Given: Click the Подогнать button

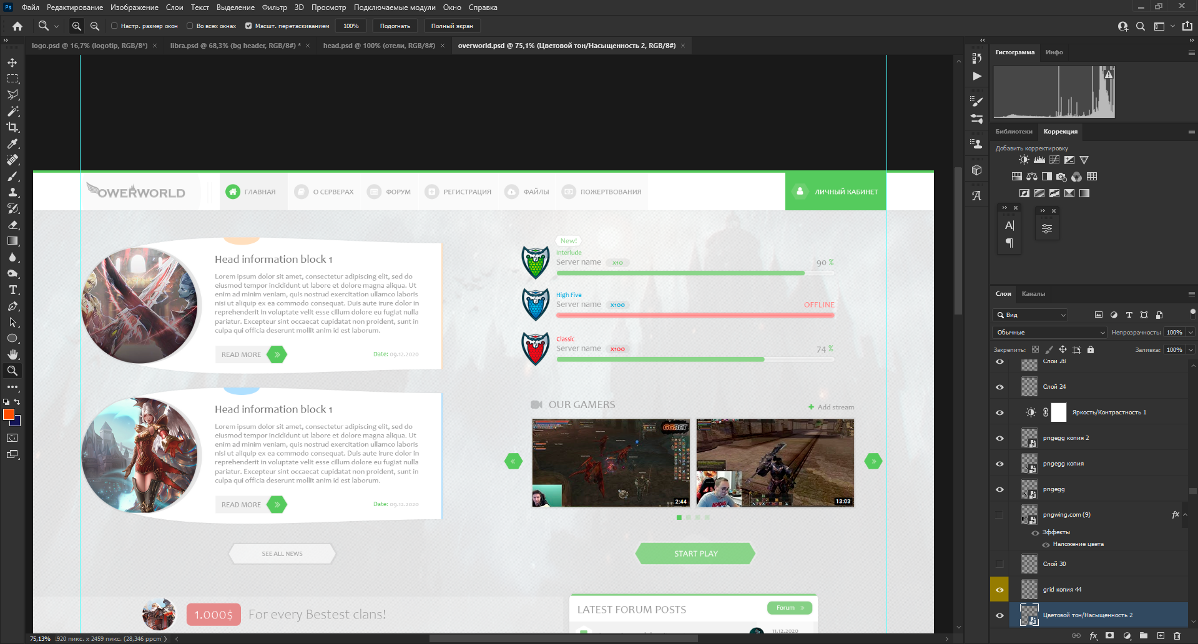Looking at the screenshot, I should click(x=395, y=26).
